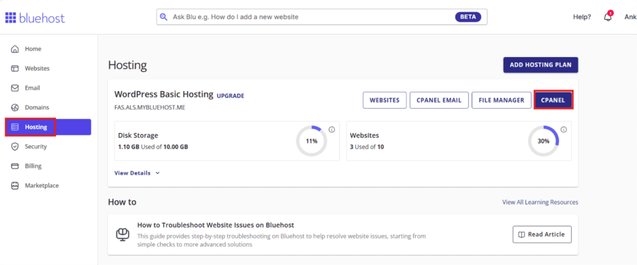The image size is (637, 265).
Task: Click the Billing card icon in sidebar
Action: (15, 166)
